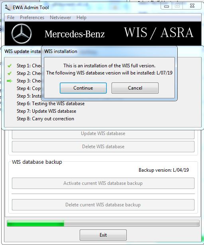Click the Mercedes-Benz star logo
Image resolution: width=204 pixels, height=245 pixels.
point(22,33)
